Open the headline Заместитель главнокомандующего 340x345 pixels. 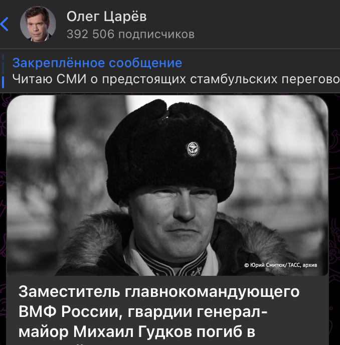pos(159,292)
